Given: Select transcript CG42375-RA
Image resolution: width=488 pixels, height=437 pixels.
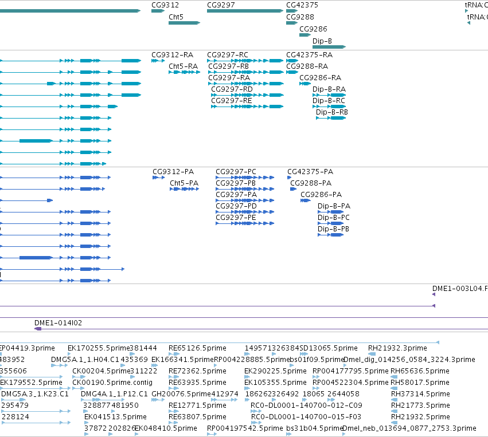Looking at the screenshot, I should click(x=292, y=61).
